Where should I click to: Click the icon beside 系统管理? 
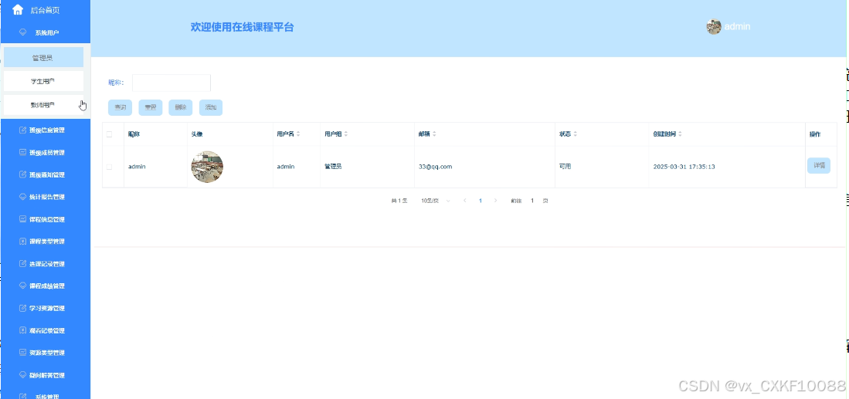point(22,396)
